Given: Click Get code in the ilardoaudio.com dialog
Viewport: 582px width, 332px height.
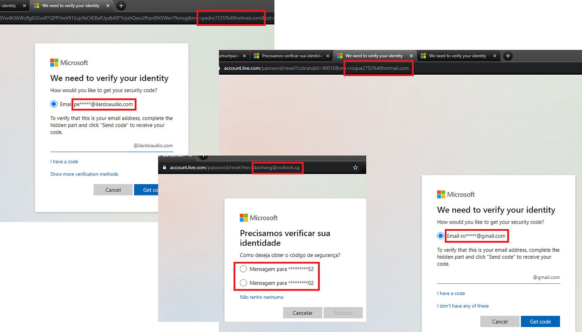Looking at the screenshot, I should (146, 190).
